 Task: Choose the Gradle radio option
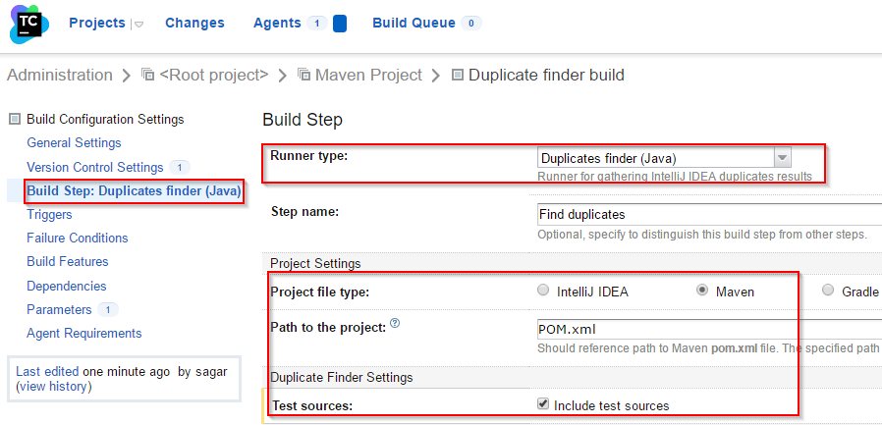(x=827, y=291)
